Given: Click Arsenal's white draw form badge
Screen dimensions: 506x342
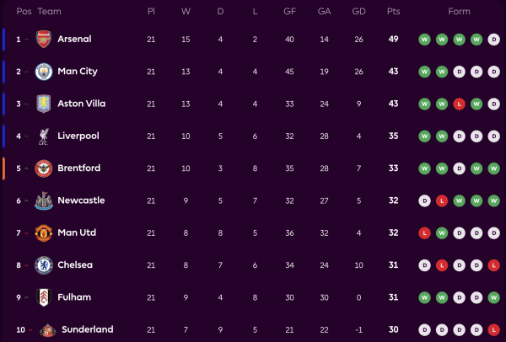Looking at the screenshot, I should coord(492,40).
